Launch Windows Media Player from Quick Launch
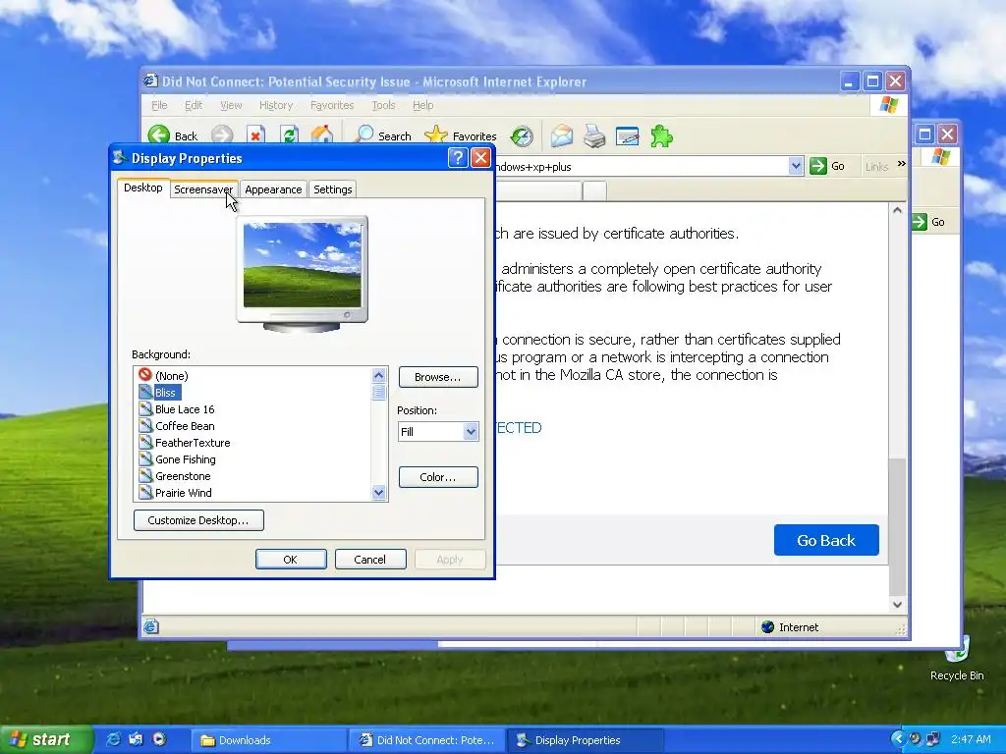Image resolution: width=1006 pixels, height=754 pixels. click(x=159, y=739)
